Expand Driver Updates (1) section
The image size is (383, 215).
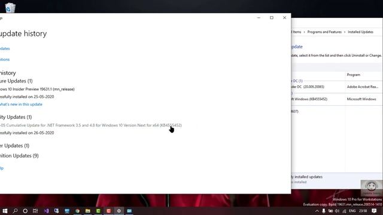point(14,146)
